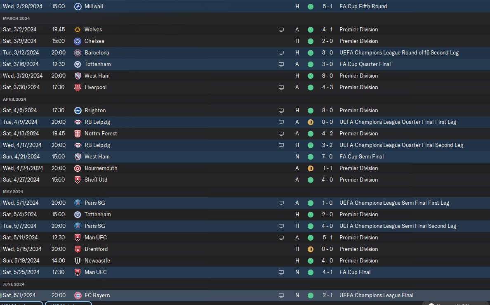This screenshot has height=305, width=490.
Task: Click the APRIL 2024 month header
Action: click(x=14, y=99)
